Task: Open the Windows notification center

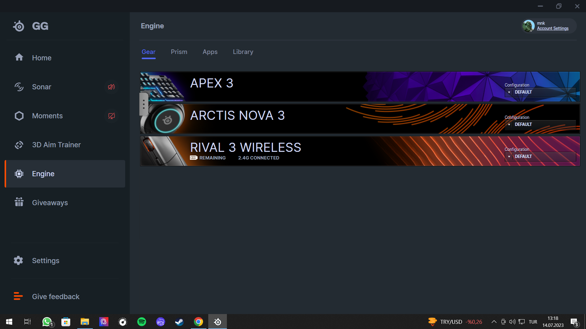Action: point(575,322)
